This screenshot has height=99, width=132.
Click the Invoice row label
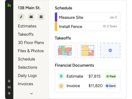(x=73, y=86)
